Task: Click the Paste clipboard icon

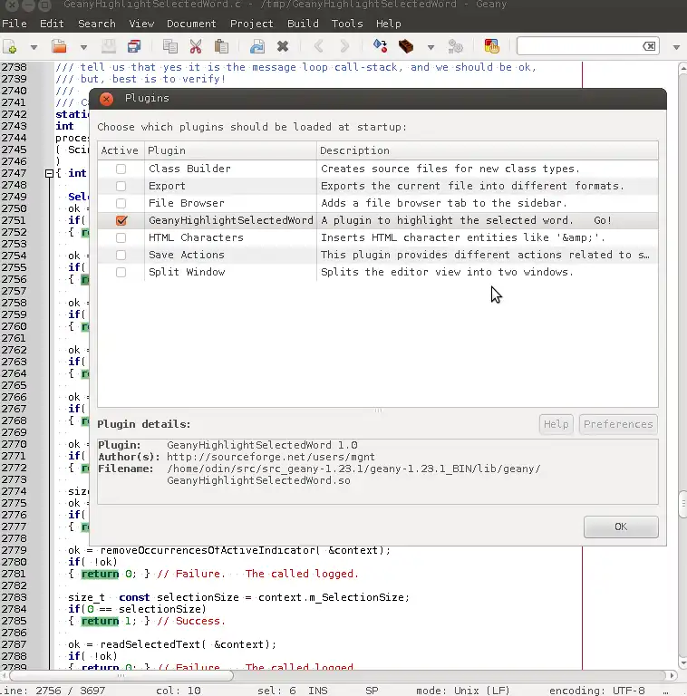Action: coord(221,46)
